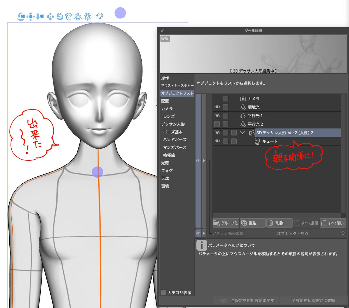Hide 環境光 with its eye icon
Image resolution: width=349 pixels, height=308 pixels.
click(x=217, y=107)
